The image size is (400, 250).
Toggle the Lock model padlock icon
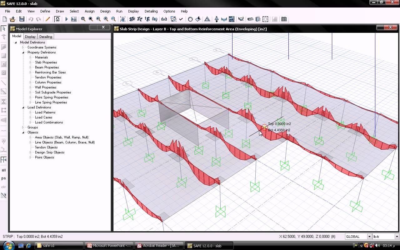coord(57,19)
